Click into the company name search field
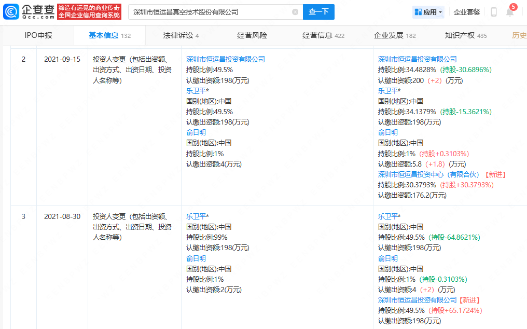The width and height of the screenshot is (527, 329). tap(207, 12)
